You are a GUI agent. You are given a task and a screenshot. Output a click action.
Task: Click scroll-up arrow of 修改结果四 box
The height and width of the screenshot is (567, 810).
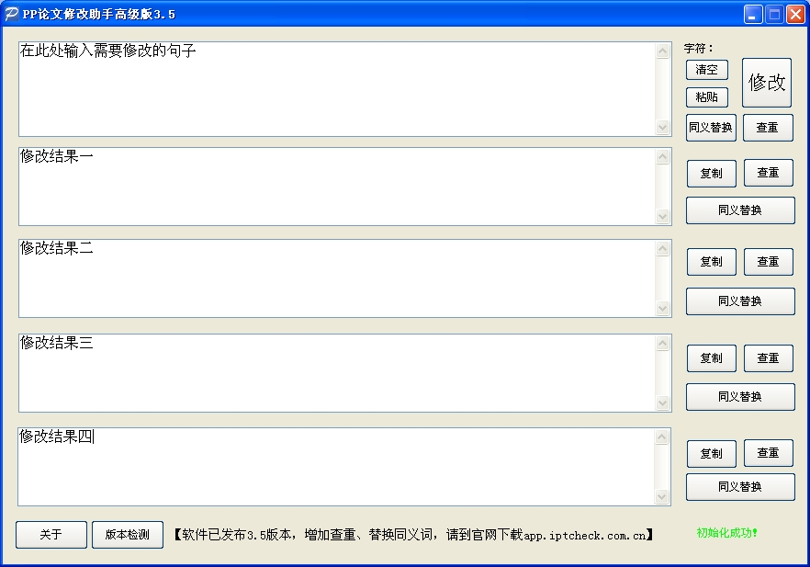click(662, 437)
